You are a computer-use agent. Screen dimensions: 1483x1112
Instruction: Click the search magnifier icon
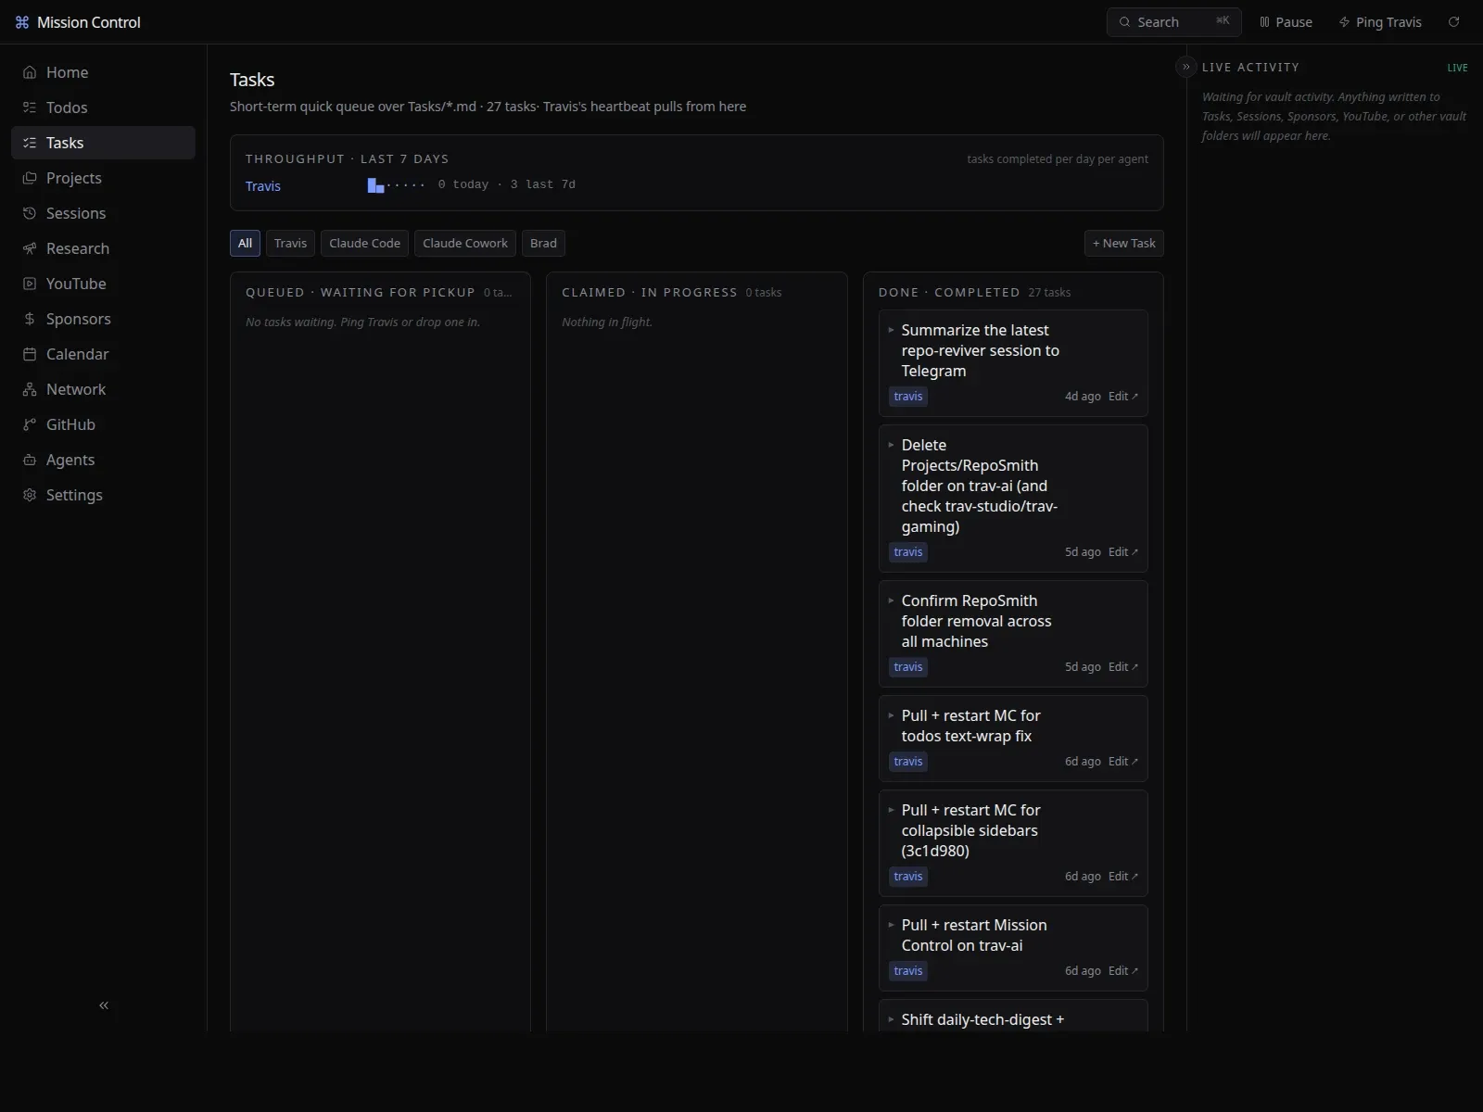click(x=1124, y=22)
